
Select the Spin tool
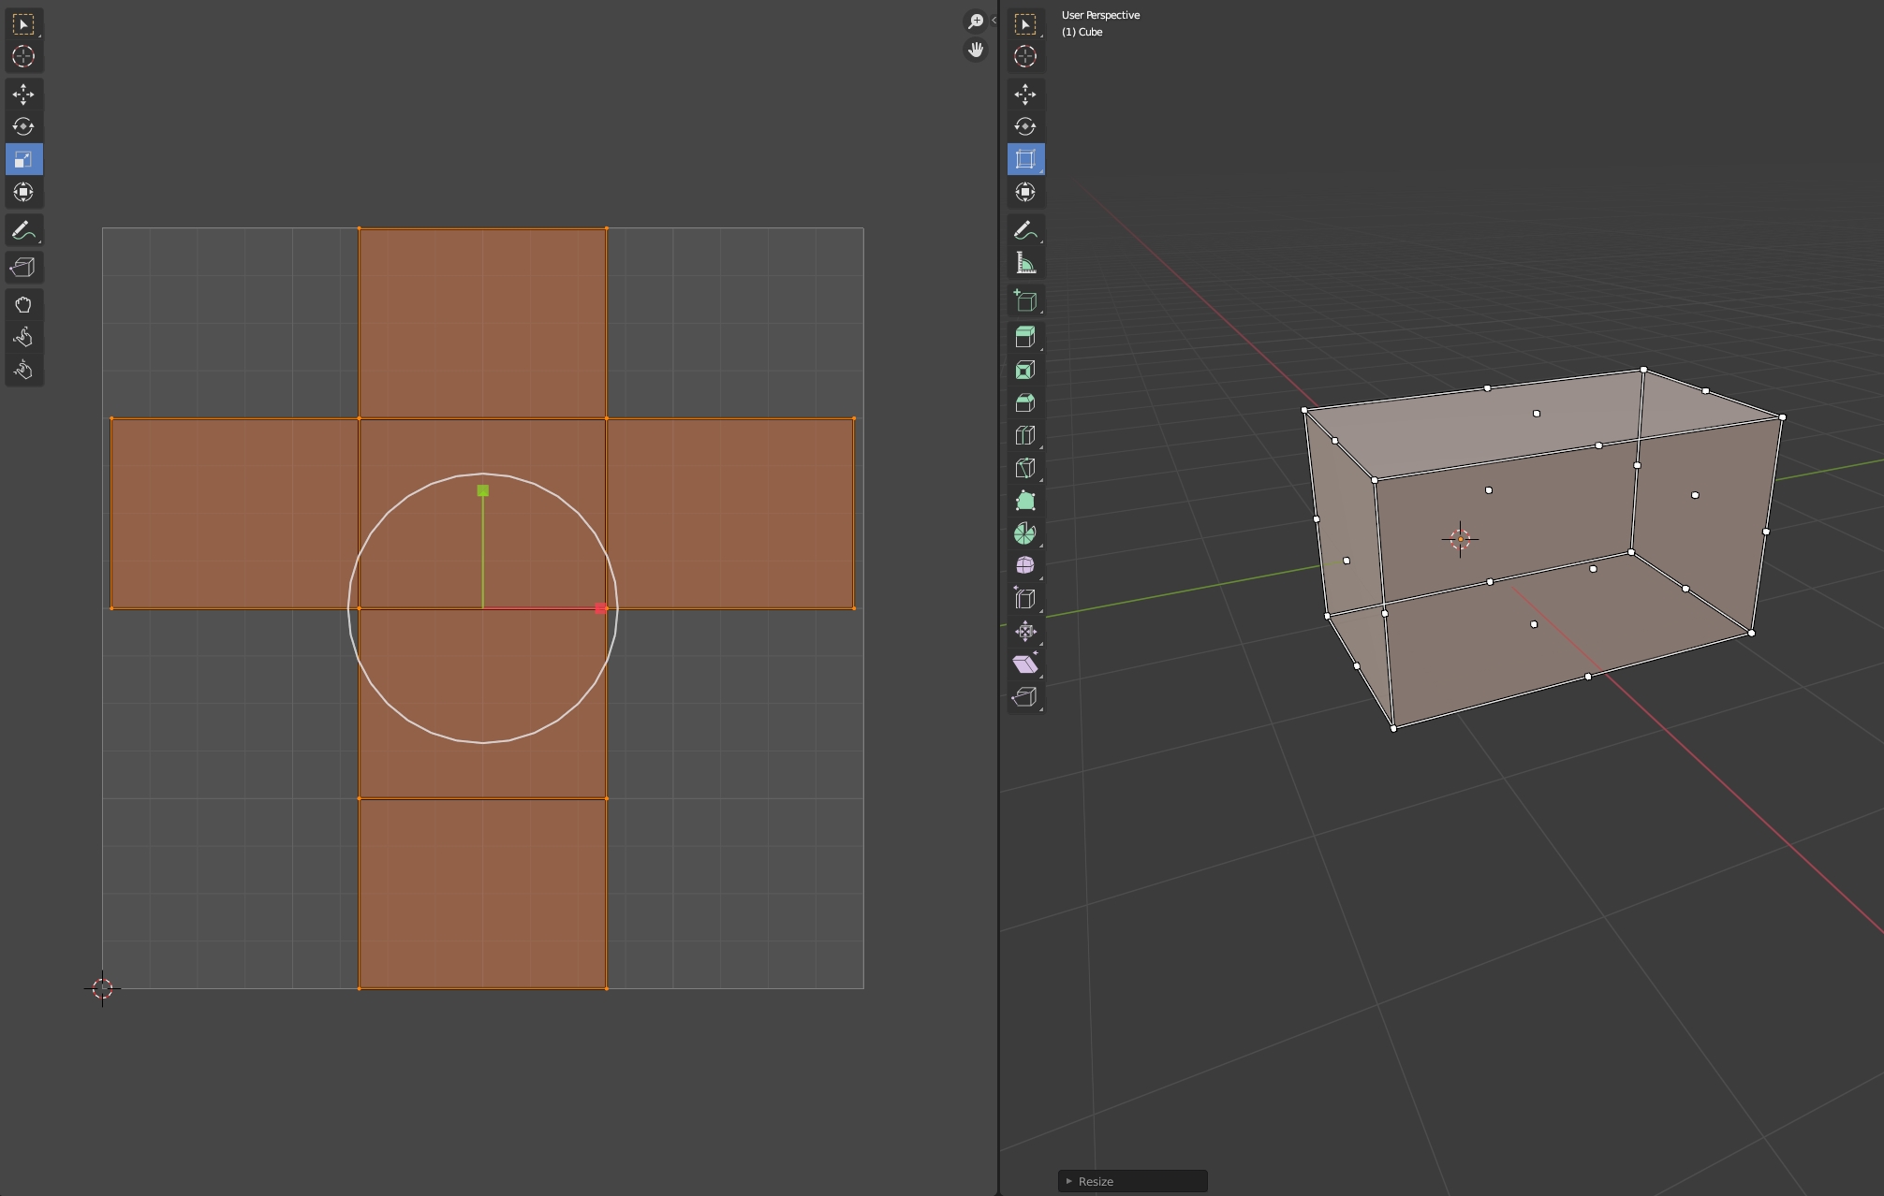(x=1025, y=533)
